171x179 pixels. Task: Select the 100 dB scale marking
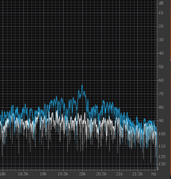click(162, 134)
